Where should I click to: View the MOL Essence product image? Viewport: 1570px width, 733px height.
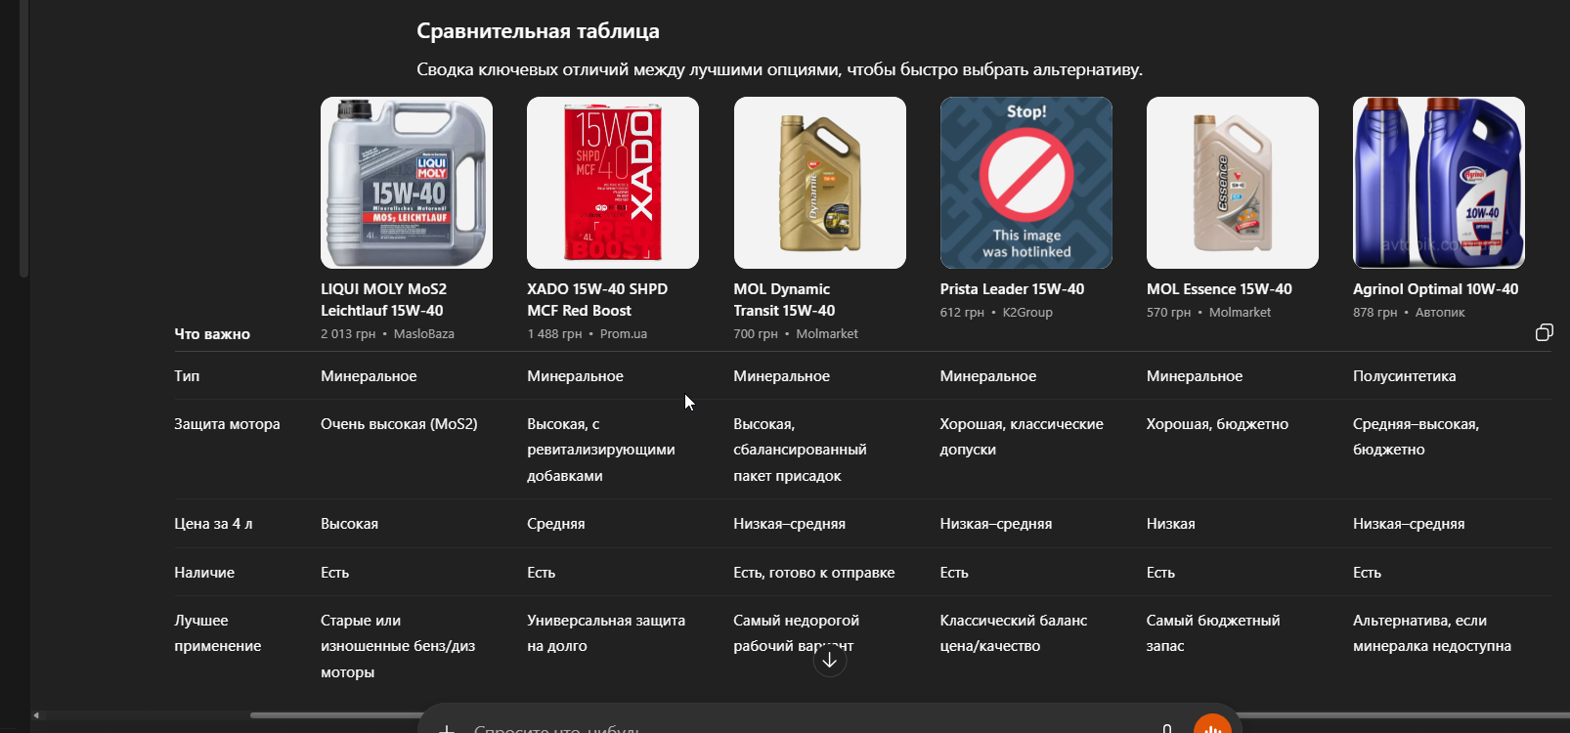[x=1233, y=183]
